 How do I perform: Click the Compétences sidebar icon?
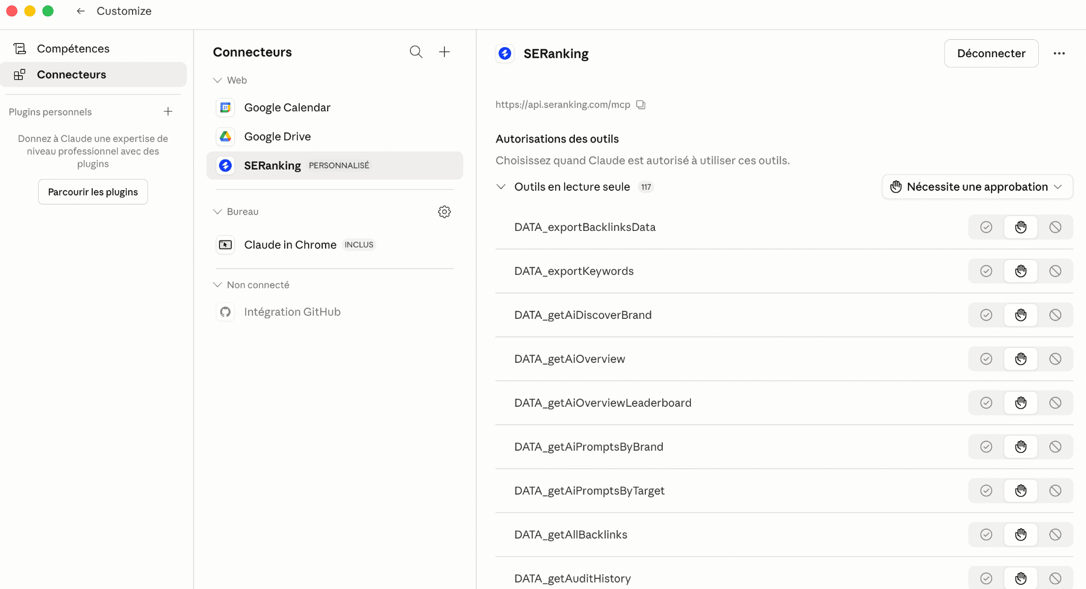click(x=20, y=49)
